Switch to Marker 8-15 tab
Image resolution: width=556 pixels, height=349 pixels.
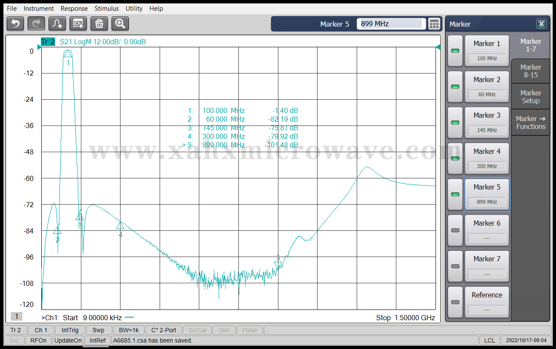[530, 71]
